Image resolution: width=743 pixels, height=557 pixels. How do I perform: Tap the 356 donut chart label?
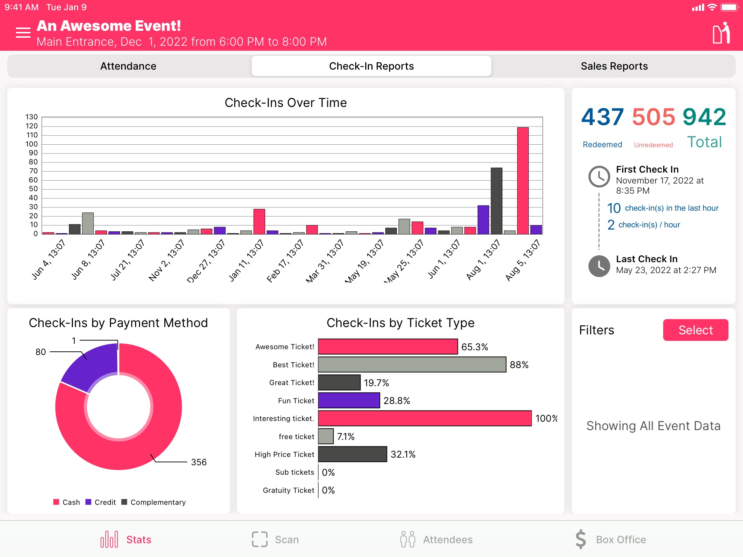tap(199, 462)
